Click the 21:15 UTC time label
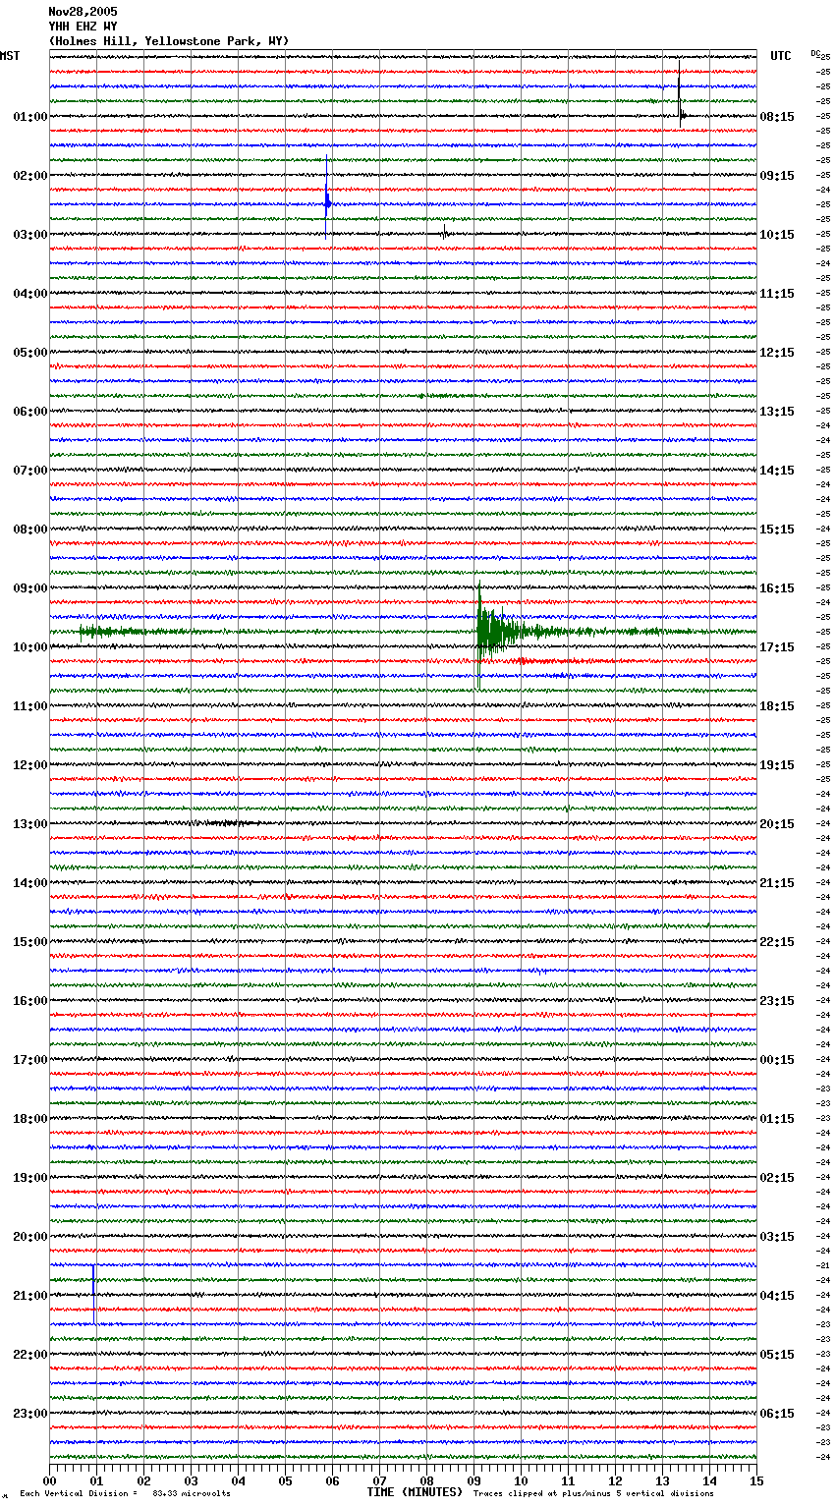Screen dimensions: 835x1507 click(777, 883)
